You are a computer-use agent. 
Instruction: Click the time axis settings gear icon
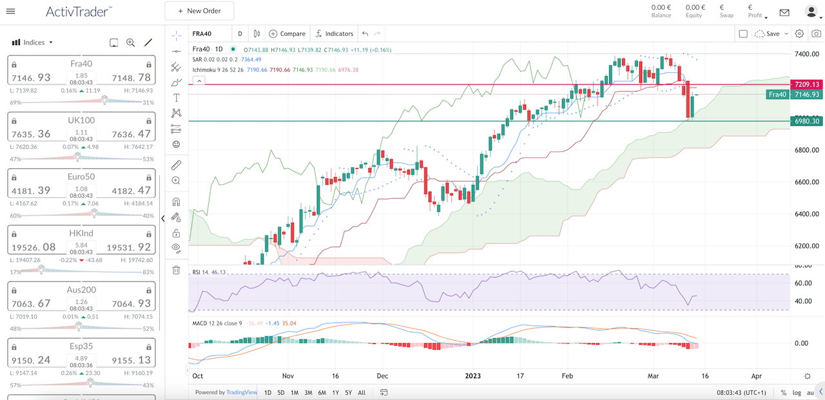808,376
